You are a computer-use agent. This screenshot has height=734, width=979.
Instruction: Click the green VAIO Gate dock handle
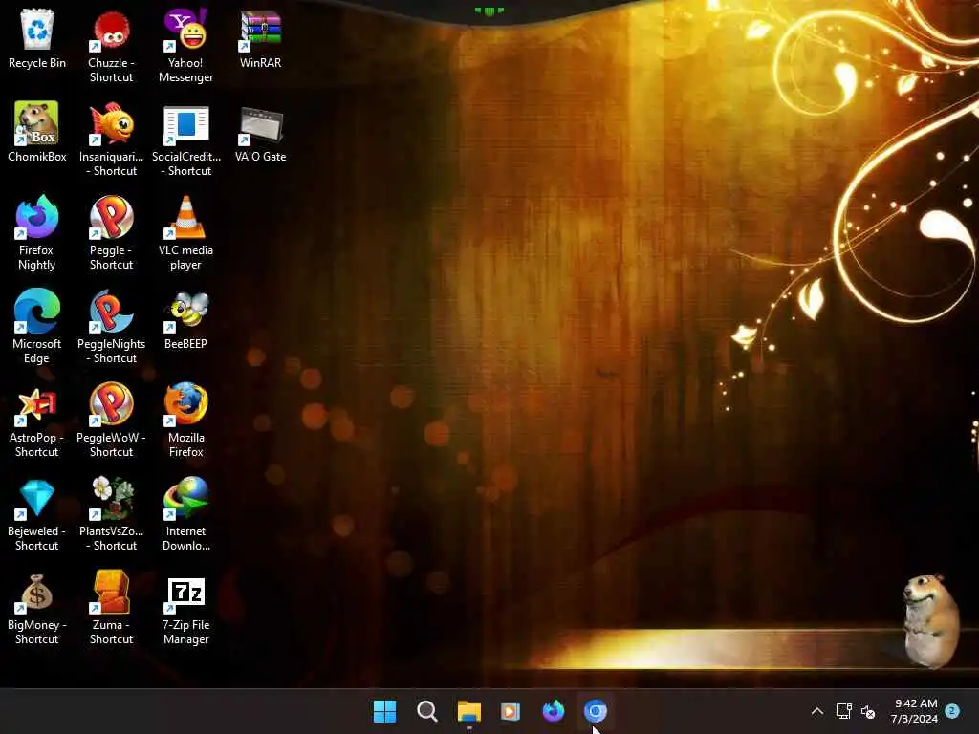[489, 11]
